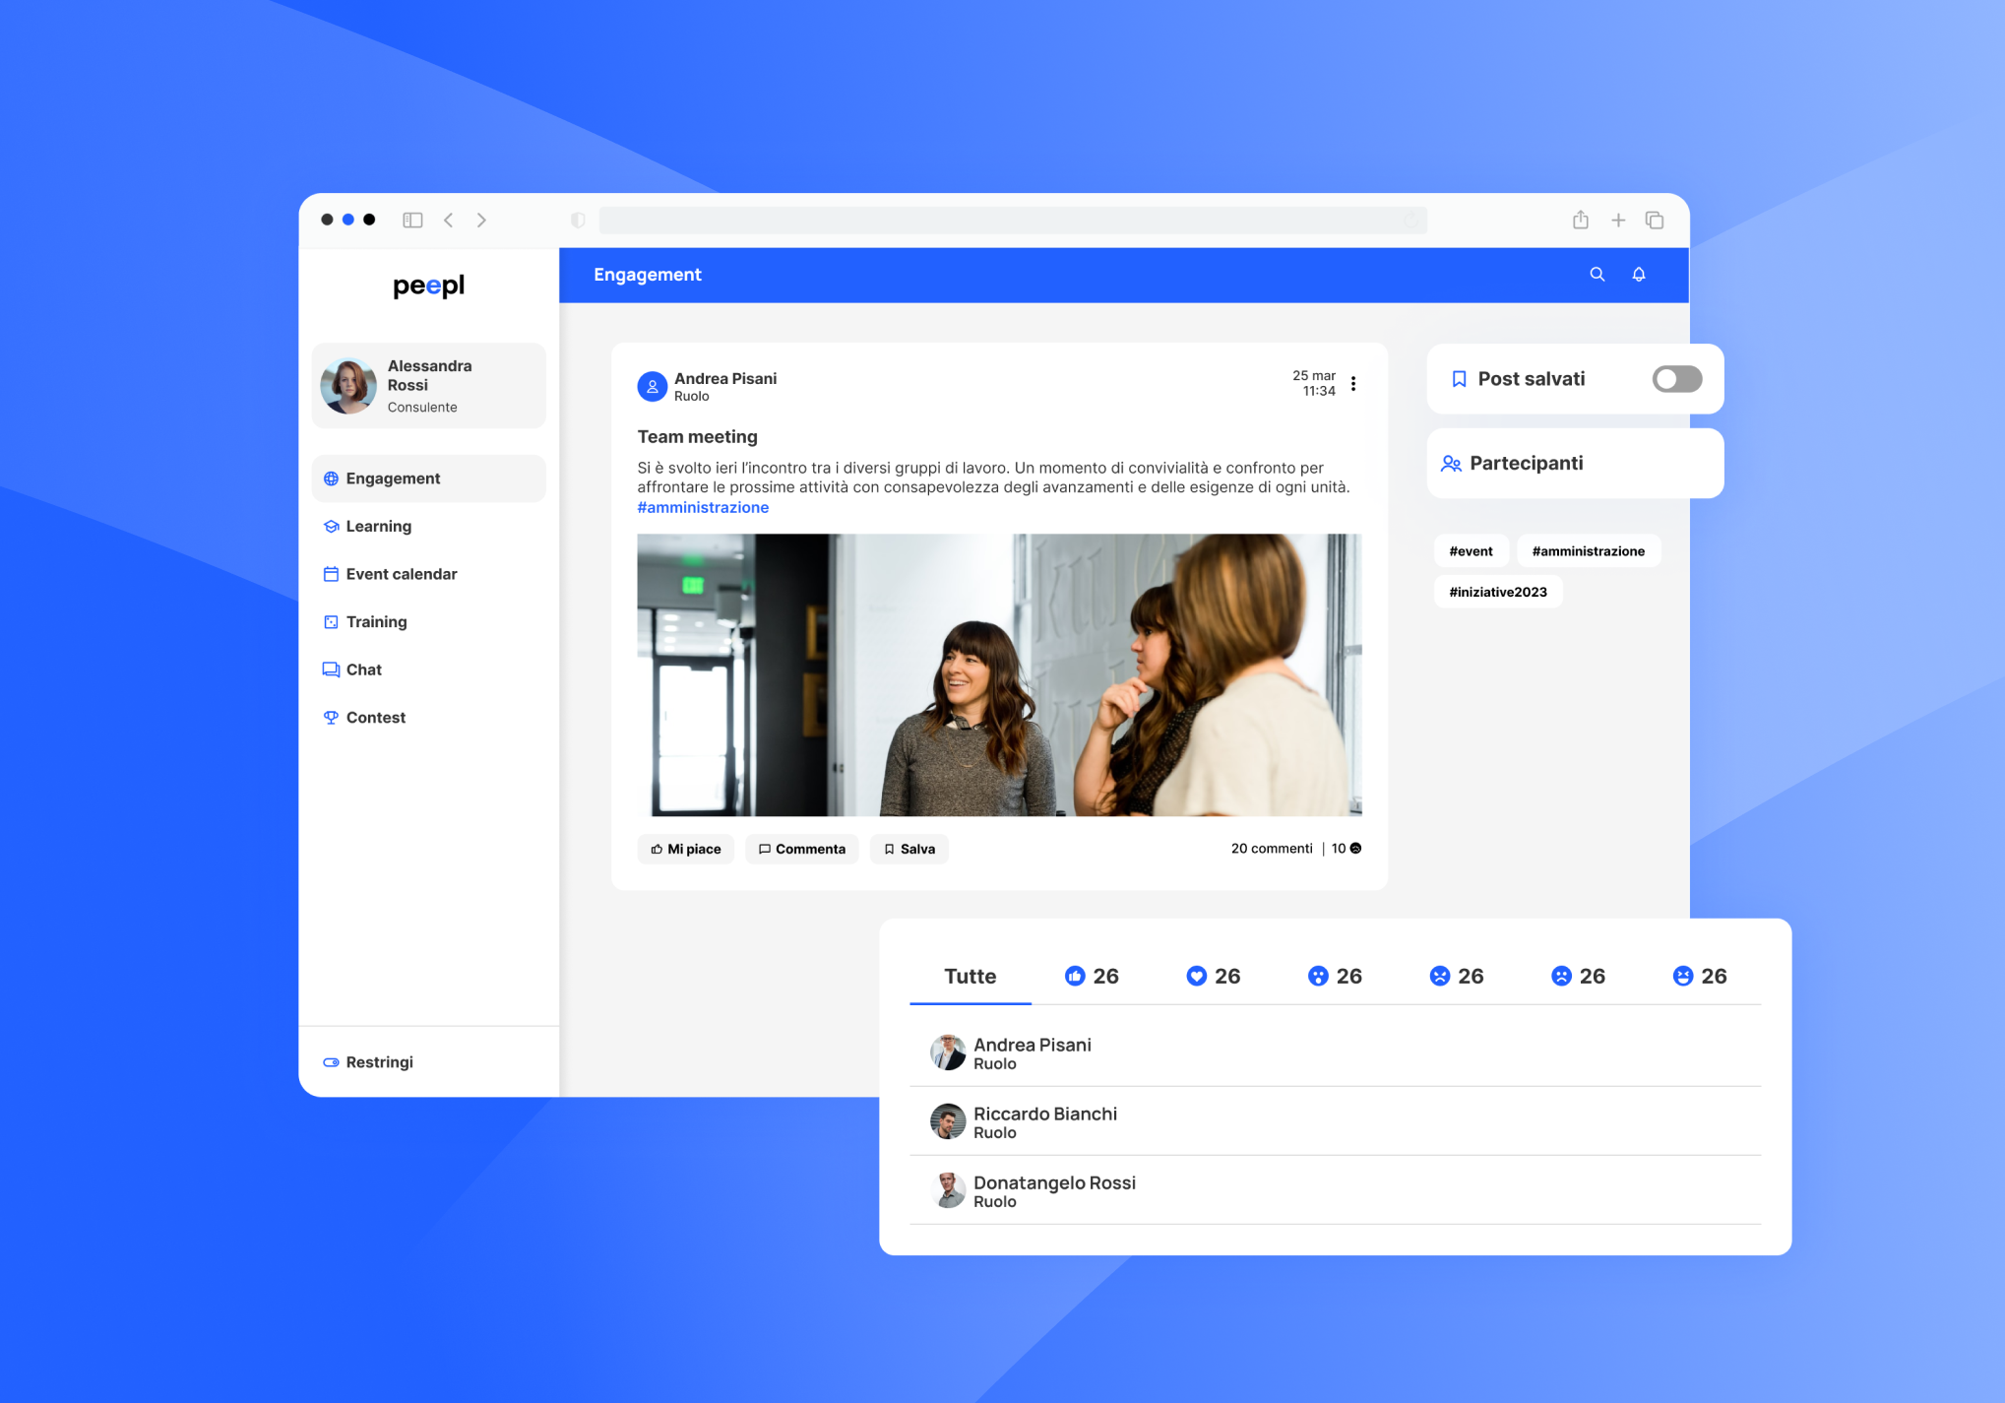Open the post's three-dot options menu
This screenshot has height=1403, width=2005.
[1353, 384]
